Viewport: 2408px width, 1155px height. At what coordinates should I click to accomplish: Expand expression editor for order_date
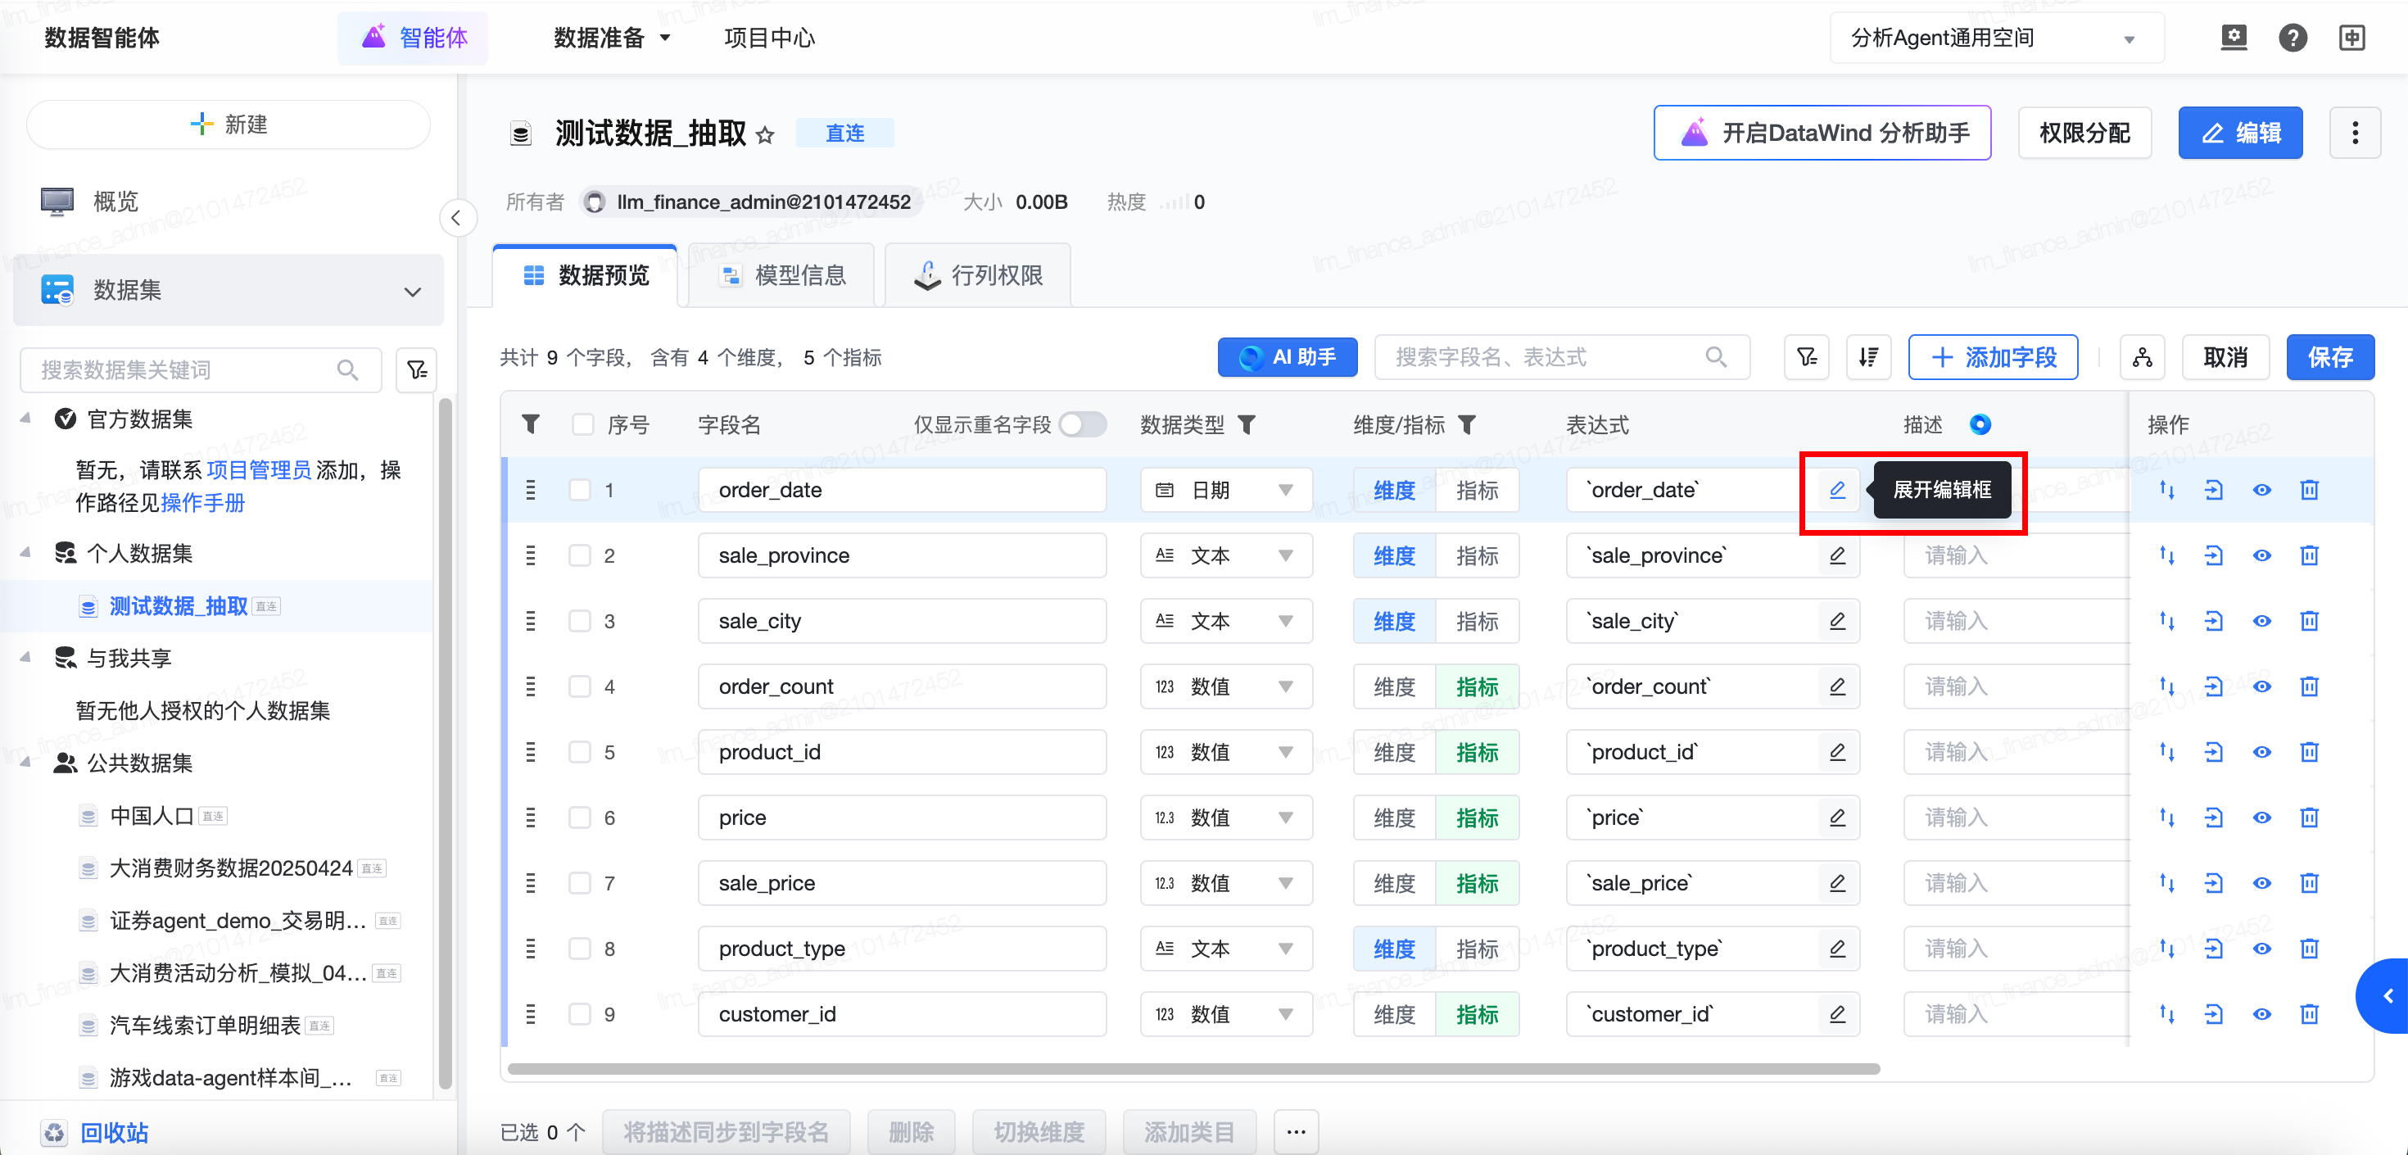pyautogui.click(x=1837, y=490)
